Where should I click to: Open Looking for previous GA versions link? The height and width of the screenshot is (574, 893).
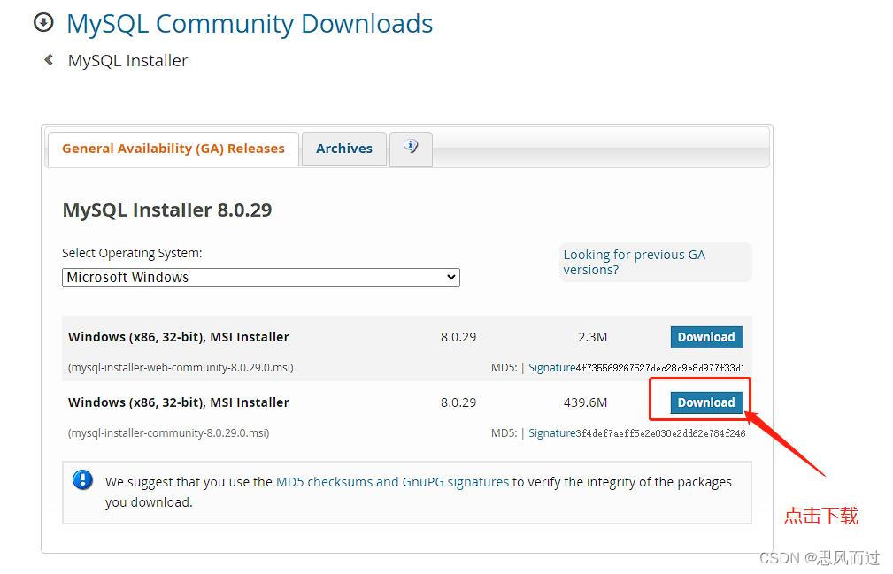pyautogui.click(x=634, y=262)
